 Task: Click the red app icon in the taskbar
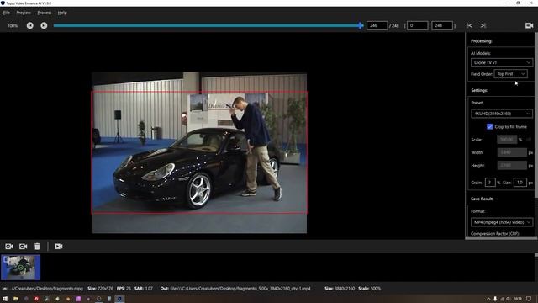[x=36, y=299]
